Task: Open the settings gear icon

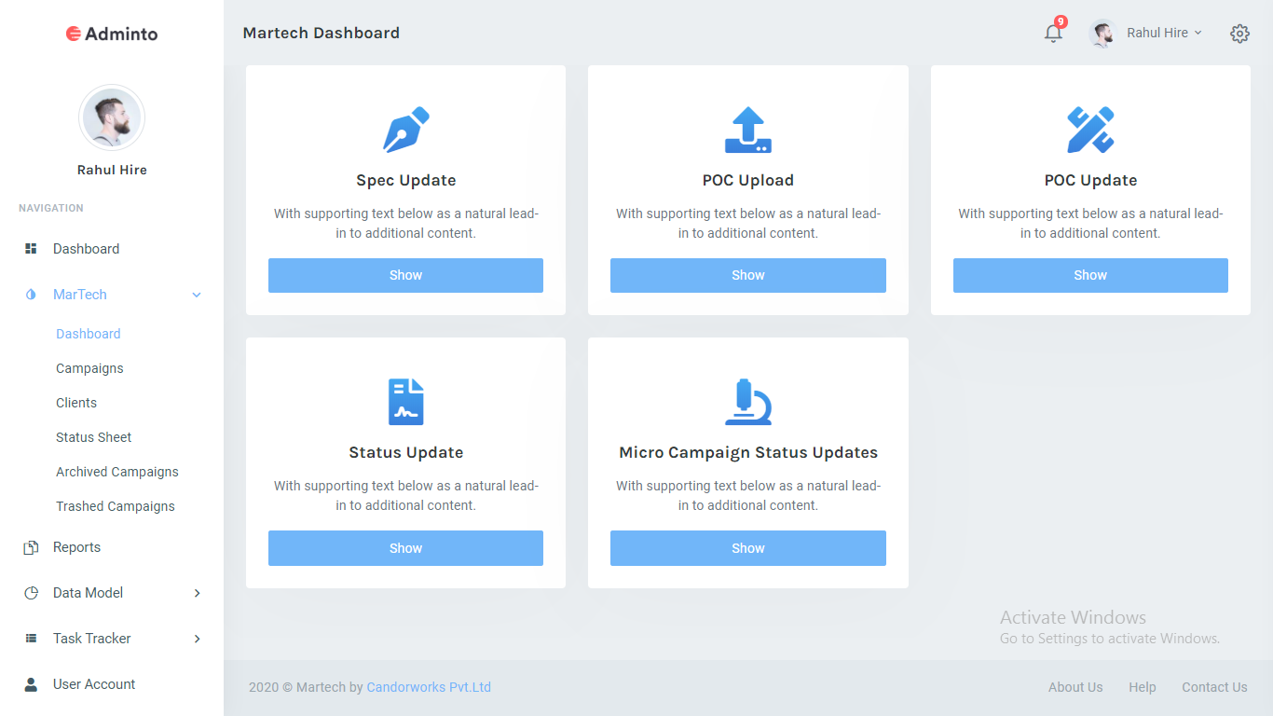Action: click(1239, 34)
